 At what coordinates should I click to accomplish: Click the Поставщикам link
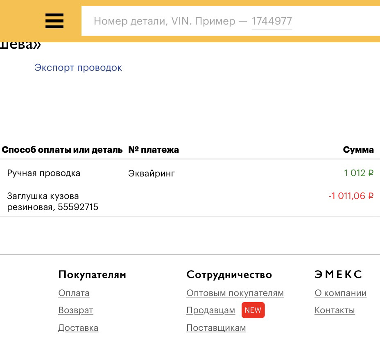pos(216,328)
